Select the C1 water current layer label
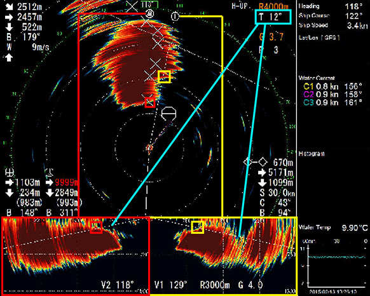 308,86
